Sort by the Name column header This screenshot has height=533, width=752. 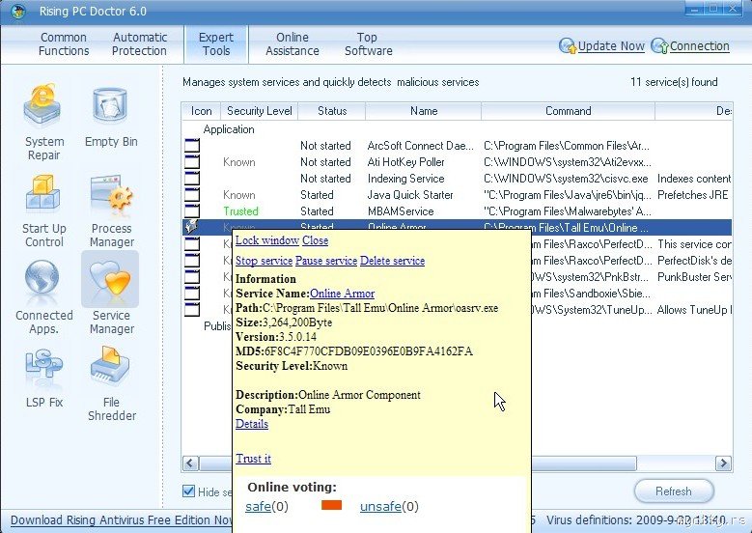point(424,111)
